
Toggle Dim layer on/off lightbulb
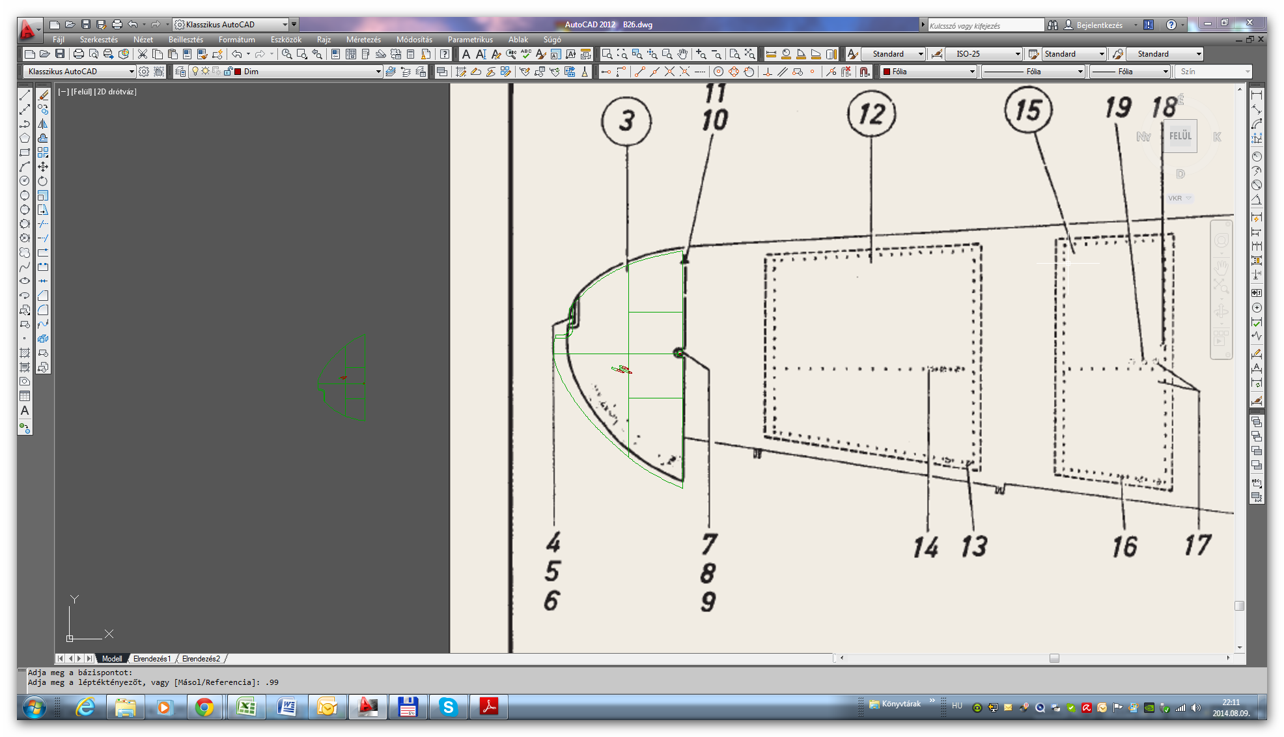195,72
